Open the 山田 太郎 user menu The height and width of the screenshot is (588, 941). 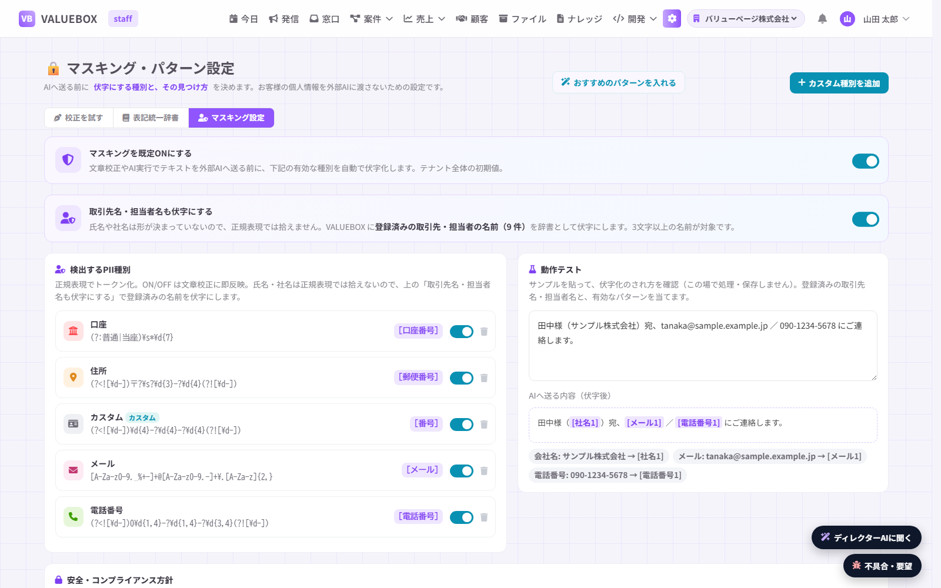875,19
